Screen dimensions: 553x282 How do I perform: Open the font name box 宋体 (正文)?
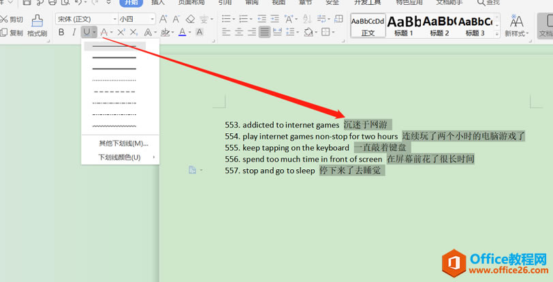tap(86, 19)
